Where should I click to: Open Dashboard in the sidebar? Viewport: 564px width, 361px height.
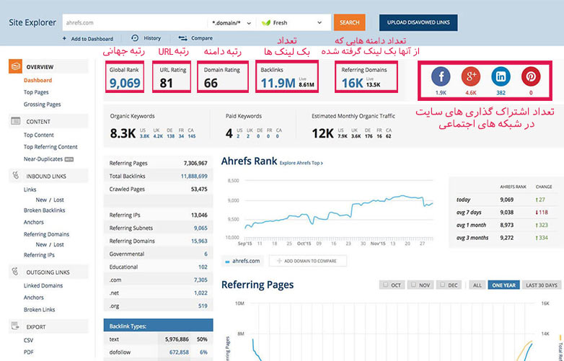[38, 80]
